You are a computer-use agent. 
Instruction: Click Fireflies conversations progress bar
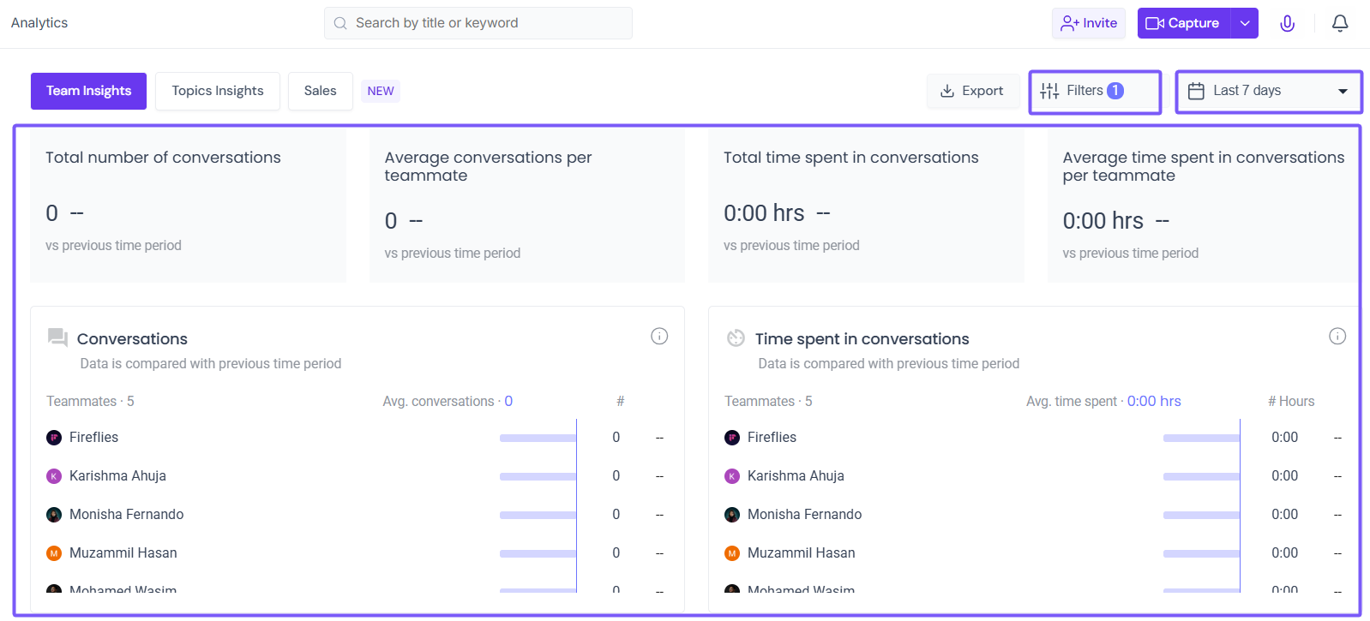[538, 438]
